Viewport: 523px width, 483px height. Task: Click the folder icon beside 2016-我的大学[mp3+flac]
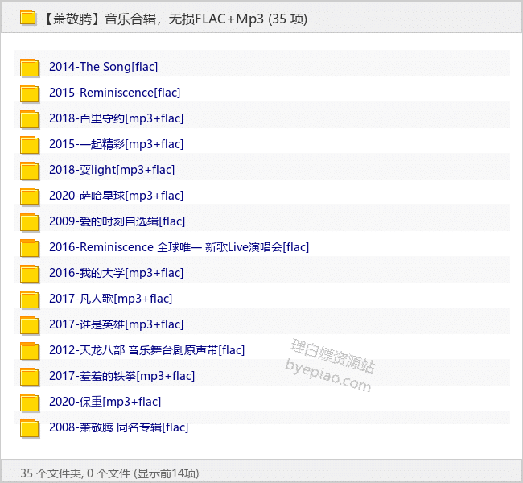[30, 274]
